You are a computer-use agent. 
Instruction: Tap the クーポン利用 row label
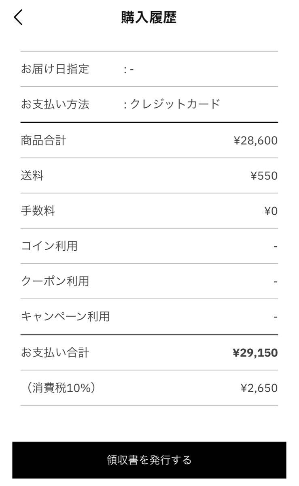(x=55, y=281)
